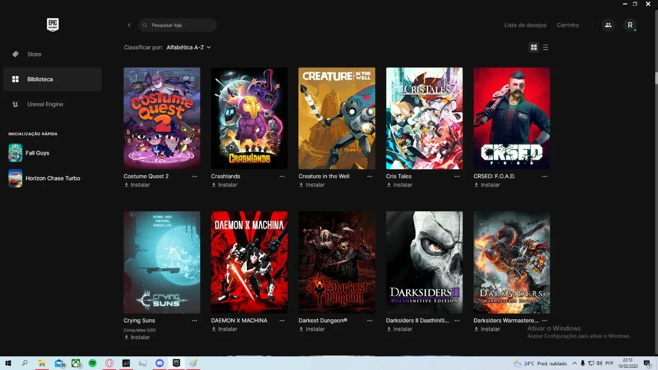Open options menu for Cris Tales
The height and width of the screenshot is (370, 658).
tap(457, 177)
